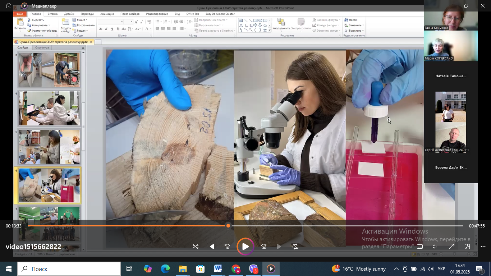Open the Упорядочить arrange menu
The height and width of the screenshot is (276, 491).
281,24
